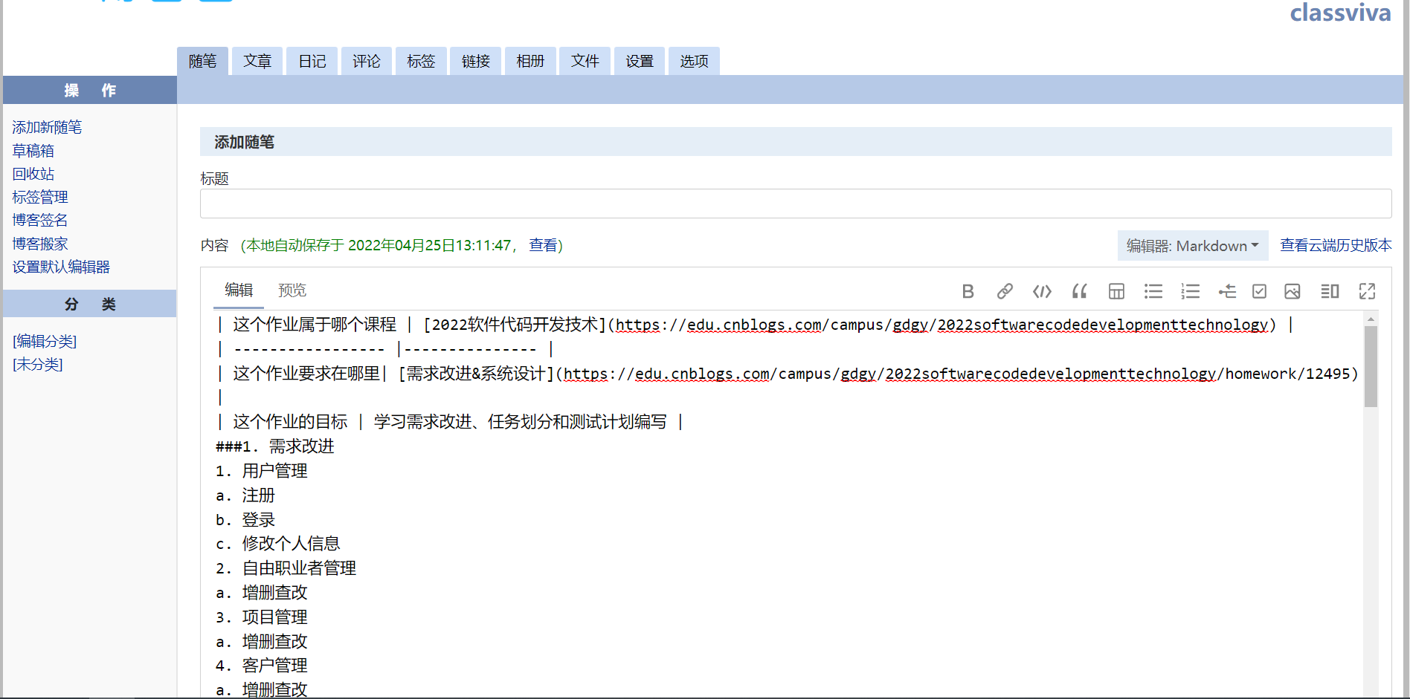
Task: Add a blockquote using the quote icon
Action: (1079, 291)
